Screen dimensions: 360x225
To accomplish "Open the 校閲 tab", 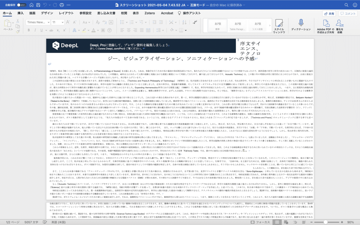I will [x=124, y=13].
